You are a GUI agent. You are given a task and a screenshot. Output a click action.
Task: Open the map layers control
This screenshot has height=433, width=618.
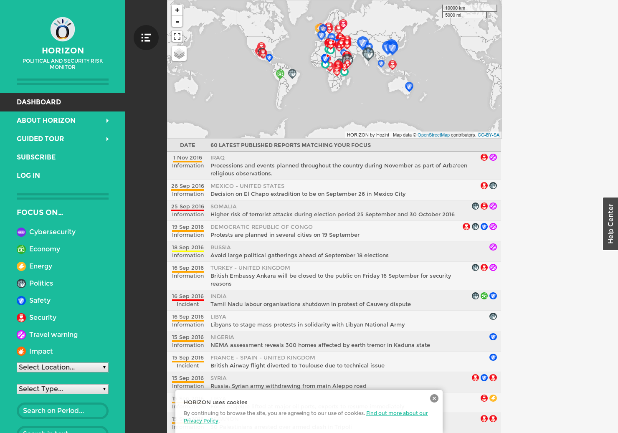pyautogui.click(x=179, y=53)
